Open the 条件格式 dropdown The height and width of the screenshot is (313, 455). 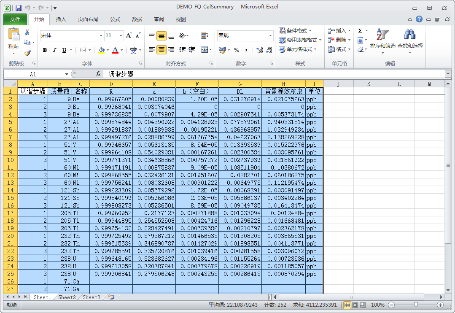[x=296, y=30]
